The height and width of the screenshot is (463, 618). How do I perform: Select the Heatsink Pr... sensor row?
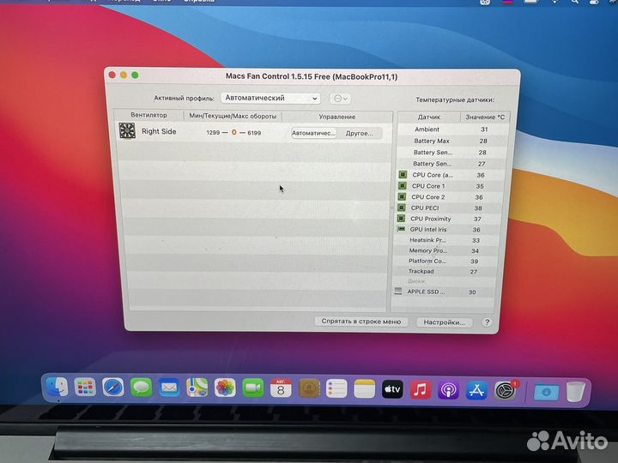[x=446, y=240]
